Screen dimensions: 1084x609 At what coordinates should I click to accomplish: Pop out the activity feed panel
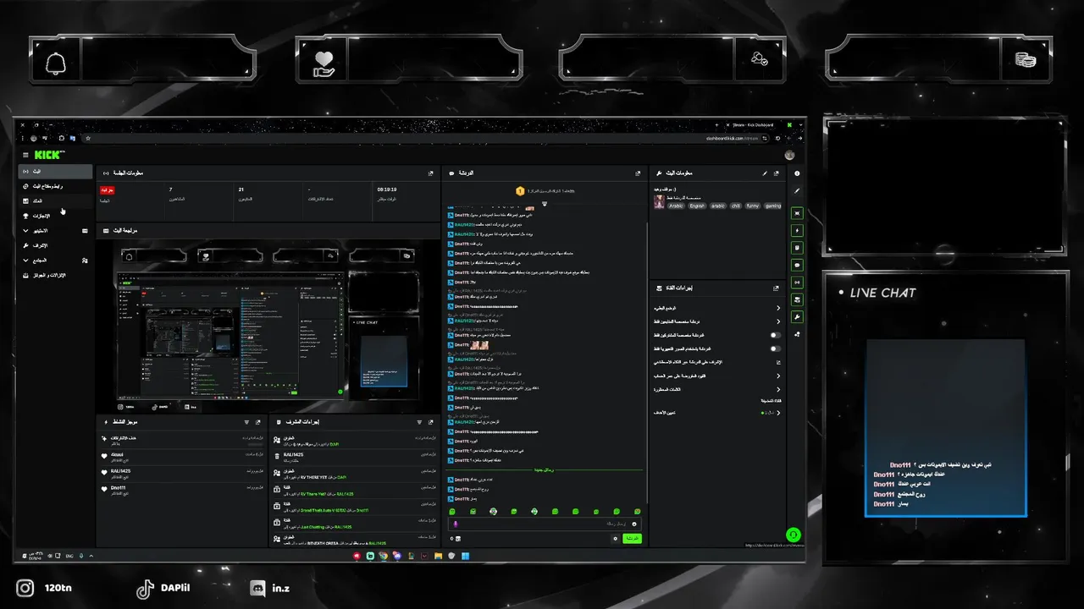tap(257, 421)
